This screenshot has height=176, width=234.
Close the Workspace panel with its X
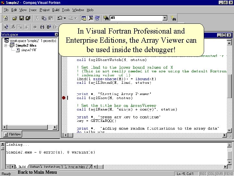point(56,35)
